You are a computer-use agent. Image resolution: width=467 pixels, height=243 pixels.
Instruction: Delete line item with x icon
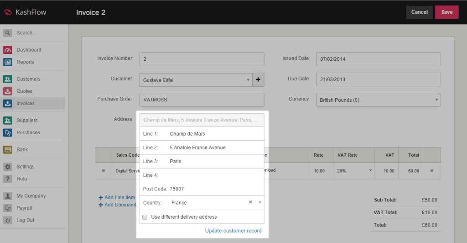point(432,170)
